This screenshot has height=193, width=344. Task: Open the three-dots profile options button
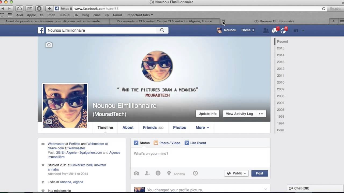point(261,114)
